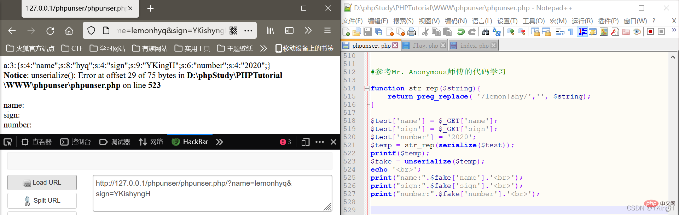Viewport: 679px width, 215px height.
Task: Click the Cut scissors icon in Notepad++
Action: (425, 32)
